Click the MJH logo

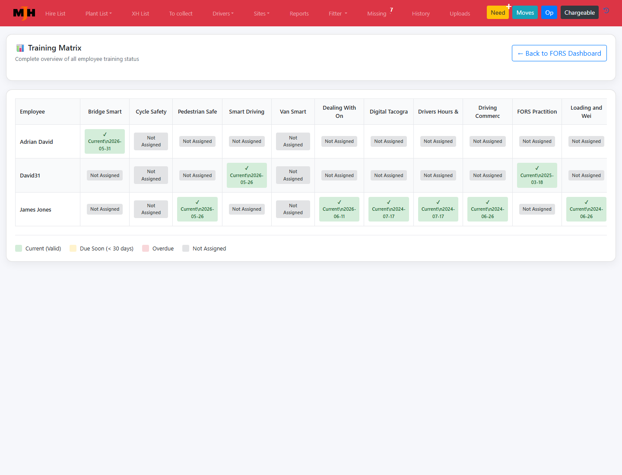[x=24, y=13]
